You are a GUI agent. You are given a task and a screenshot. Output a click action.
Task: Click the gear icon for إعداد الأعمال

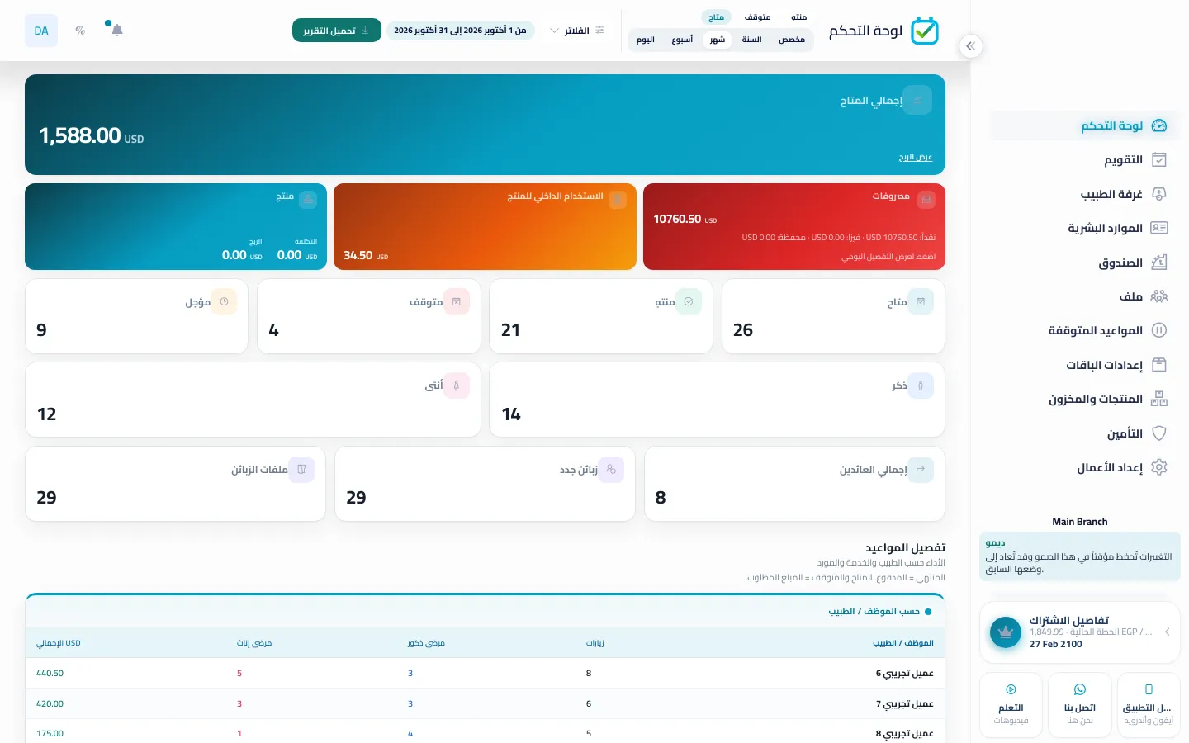tap(1159, 467)
